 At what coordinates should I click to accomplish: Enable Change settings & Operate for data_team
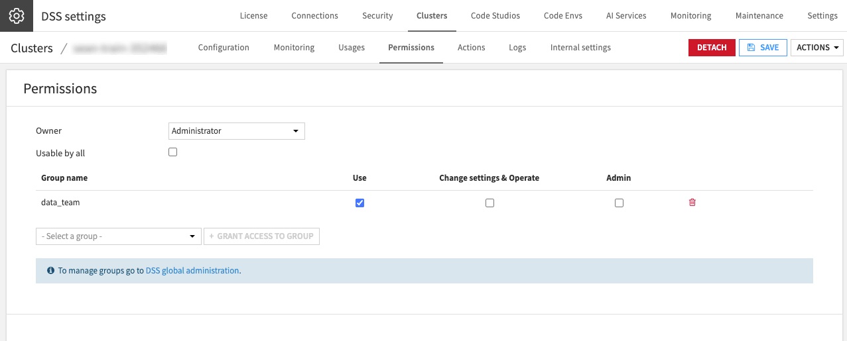tap(489, 203)
